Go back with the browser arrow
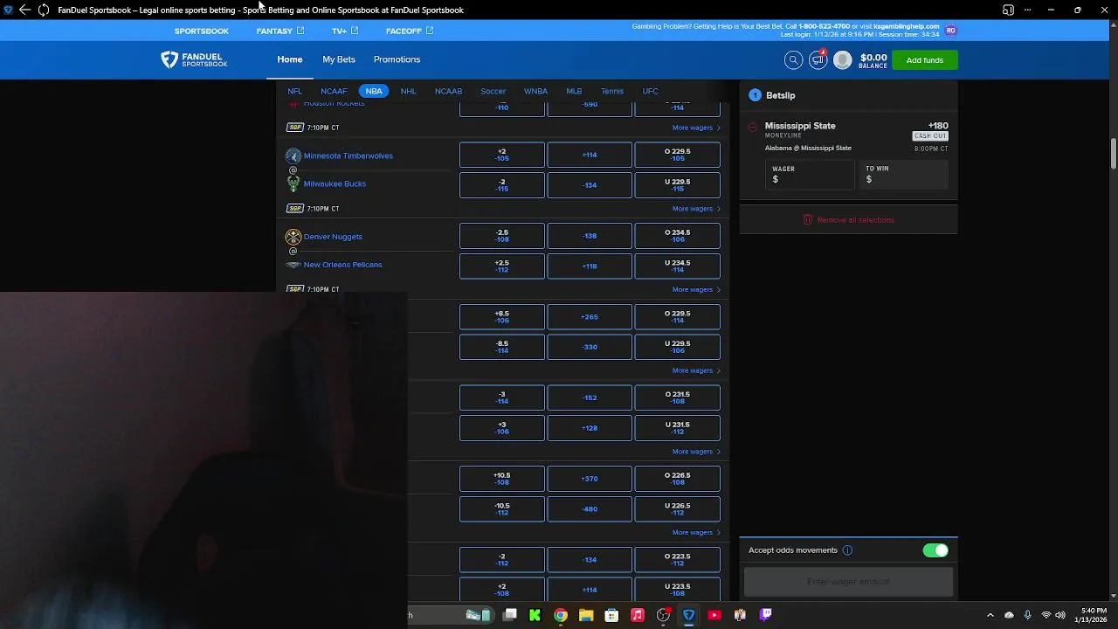 24,10
